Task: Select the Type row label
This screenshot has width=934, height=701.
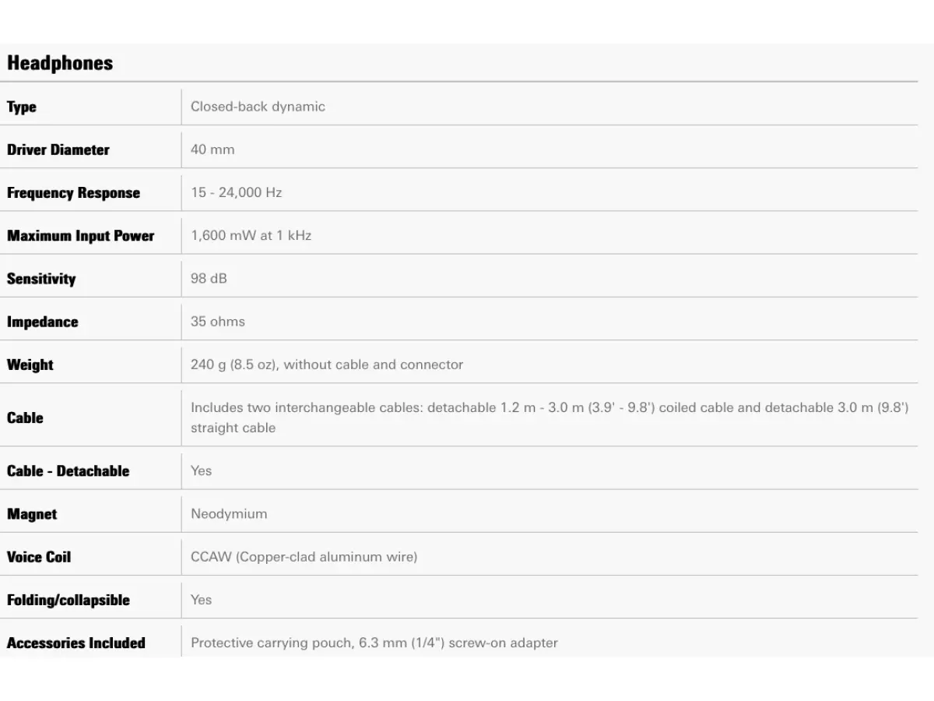Action: click(22, 107)
